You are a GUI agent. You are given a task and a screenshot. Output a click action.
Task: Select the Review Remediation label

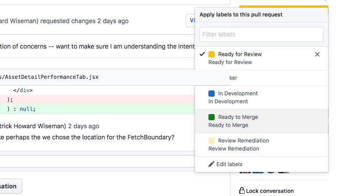[262, 145]
